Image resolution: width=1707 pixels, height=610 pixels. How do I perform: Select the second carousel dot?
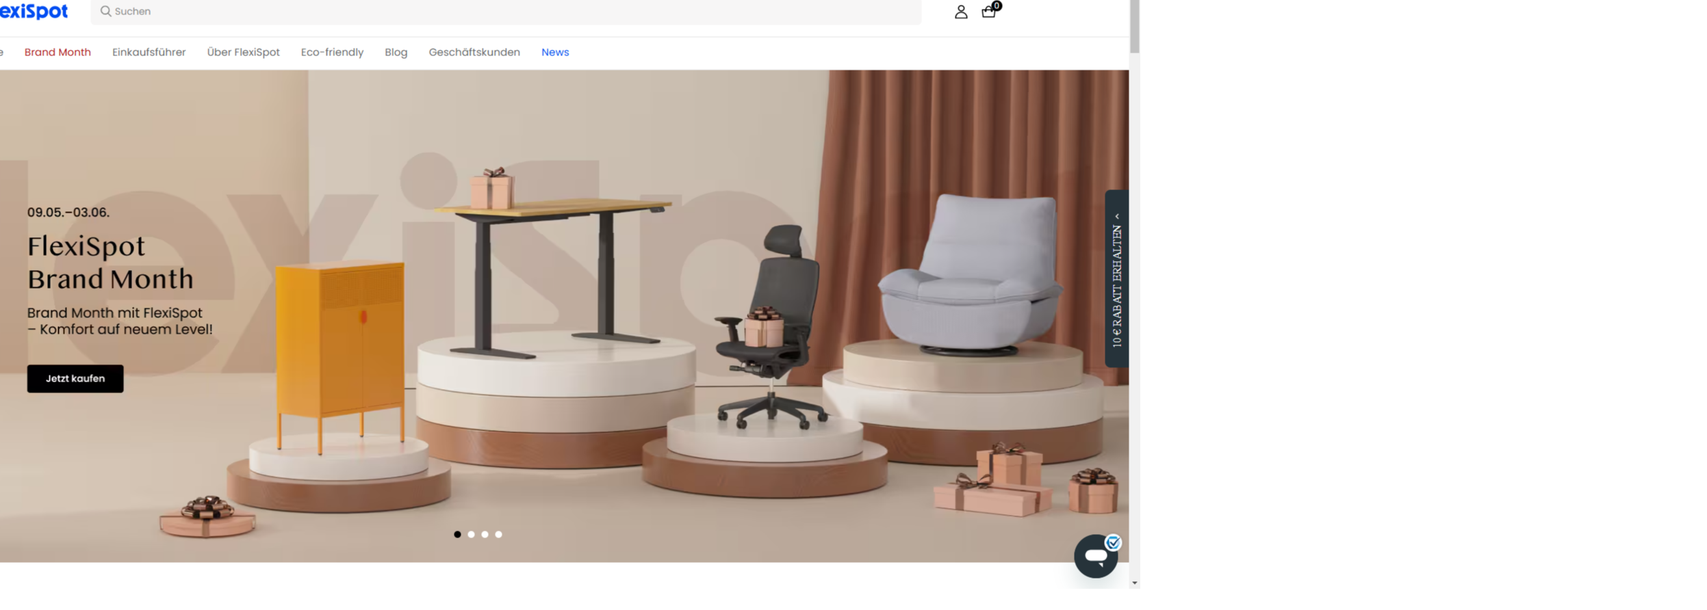tap(471, 534)
